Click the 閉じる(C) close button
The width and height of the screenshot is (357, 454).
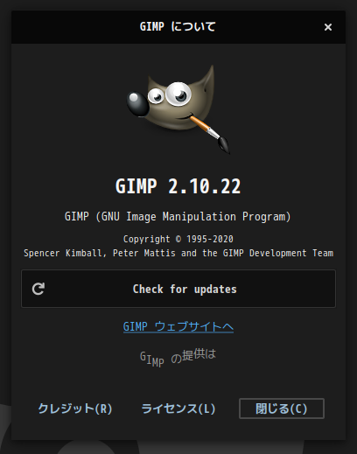tap(282, 409)
